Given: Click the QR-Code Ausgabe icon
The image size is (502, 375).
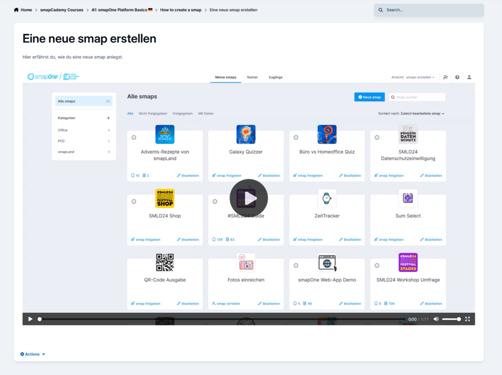Looking at the screenshot, I should click(165, 263).
